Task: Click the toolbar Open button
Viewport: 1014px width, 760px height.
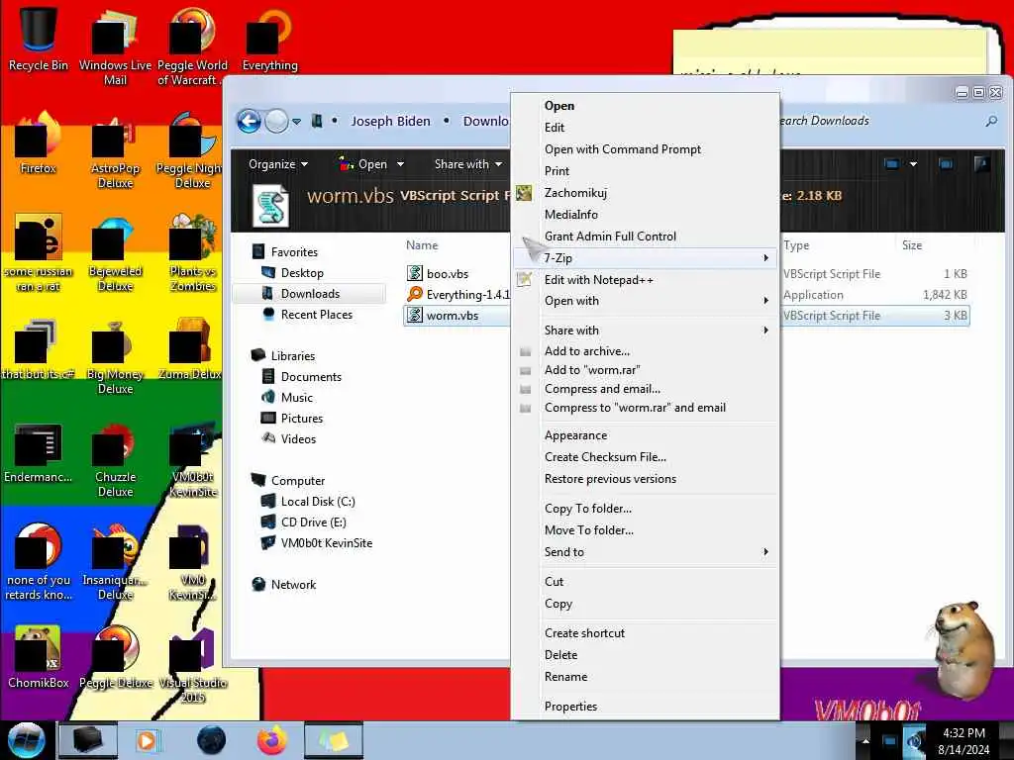Action: pos(364,164)
